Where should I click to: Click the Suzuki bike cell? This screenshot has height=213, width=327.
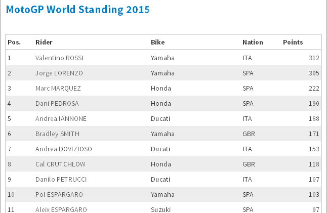[160, 209]
